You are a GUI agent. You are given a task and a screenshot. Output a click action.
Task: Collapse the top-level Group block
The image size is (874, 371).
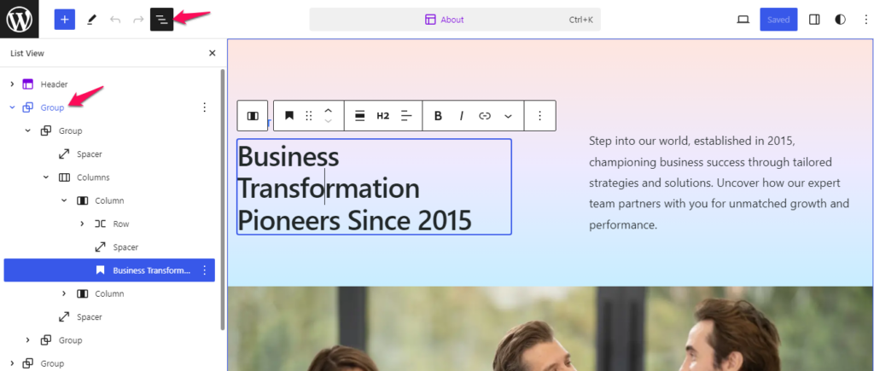pos(12,107)
